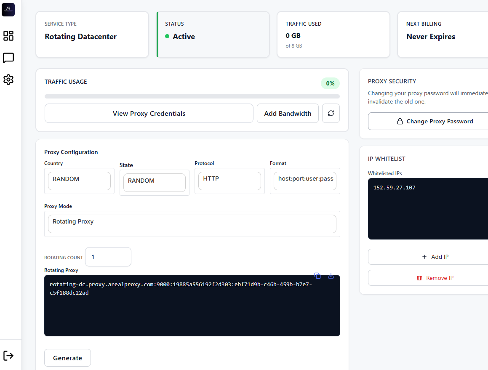Click the Active status text
This screenshot has height=370, width=488.
pos(184,37)
